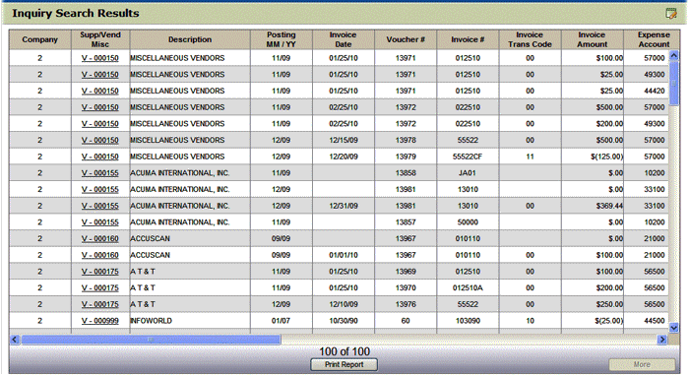Open V - 000150 link for invoice 55522CF
Image resolution: width=689 pixels, height=377 pixels.
tap(100, 157)
